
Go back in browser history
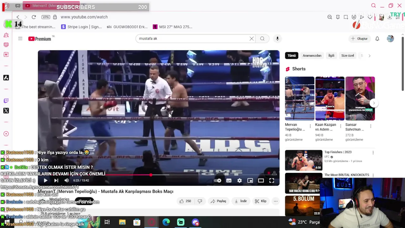18,17
